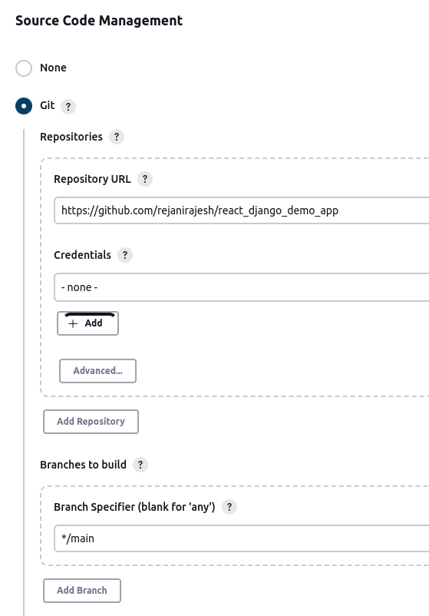The height and width of the screenshot is (616, 429).
Task: Show help for Credentials field
Action: coord(125,255)
